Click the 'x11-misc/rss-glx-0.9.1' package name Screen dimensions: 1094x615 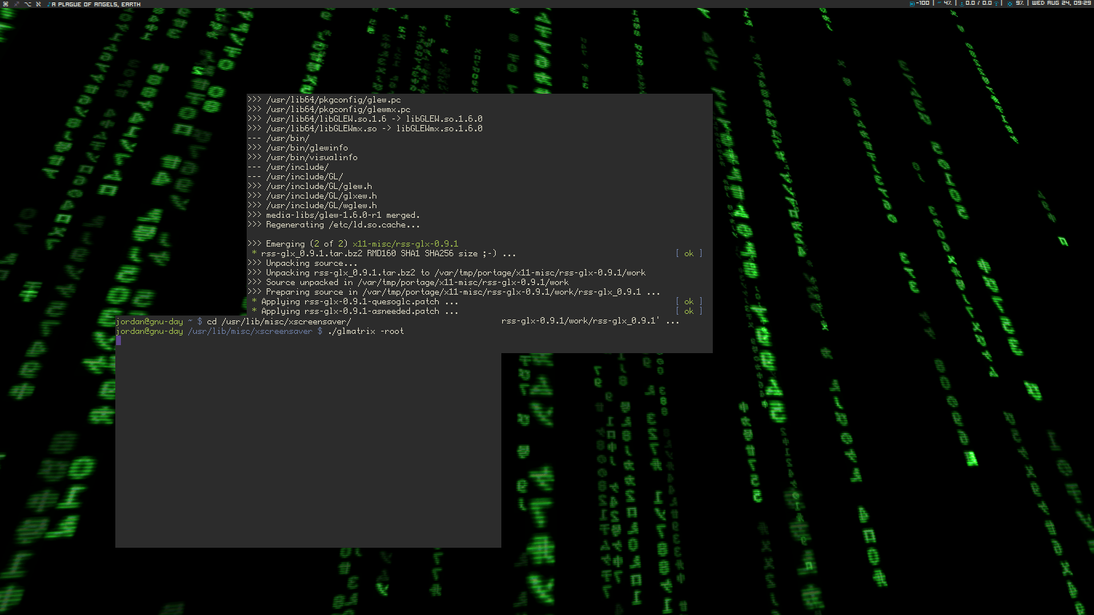[x=405, y=244]
